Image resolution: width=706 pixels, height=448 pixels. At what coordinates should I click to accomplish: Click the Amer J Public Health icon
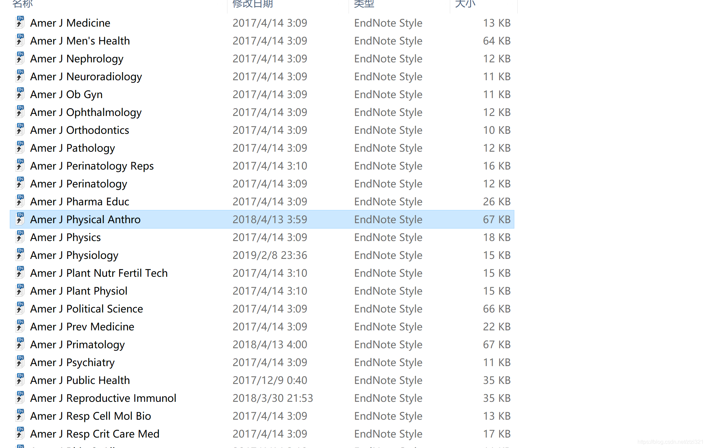pyautogui.click(x=20, y=380)
